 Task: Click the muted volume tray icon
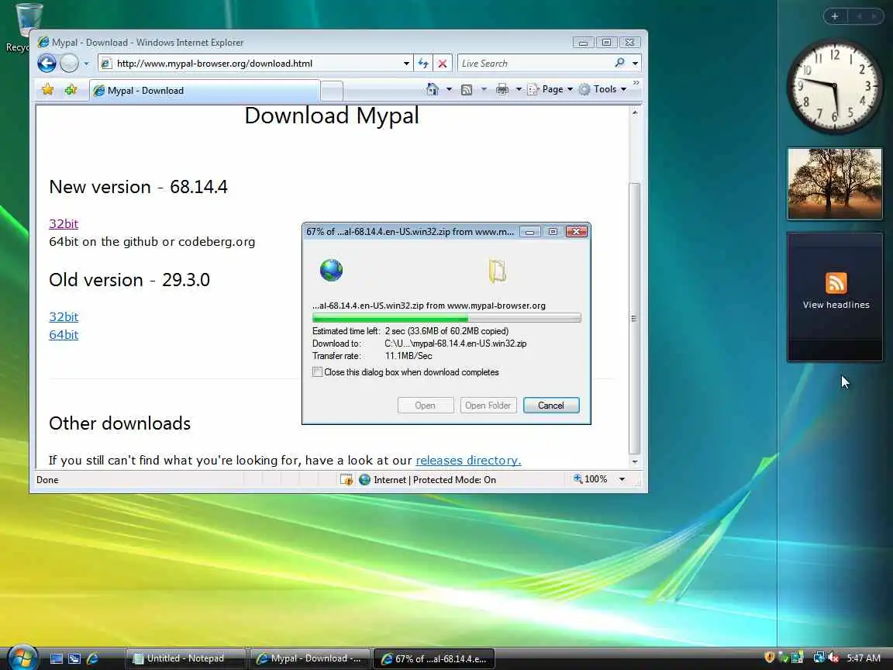click(834, 658)
